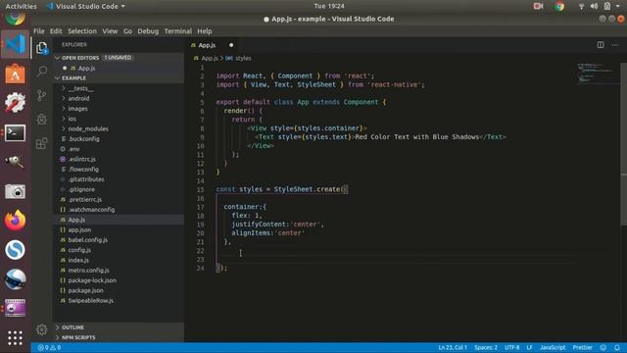627x353 pixels.
Task: Open the editor More Actions ellipsis
Action: pyautogui.click(x=614, y=45)
